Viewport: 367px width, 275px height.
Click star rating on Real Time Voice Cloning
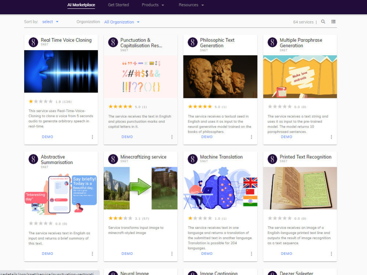coord(41,102)
